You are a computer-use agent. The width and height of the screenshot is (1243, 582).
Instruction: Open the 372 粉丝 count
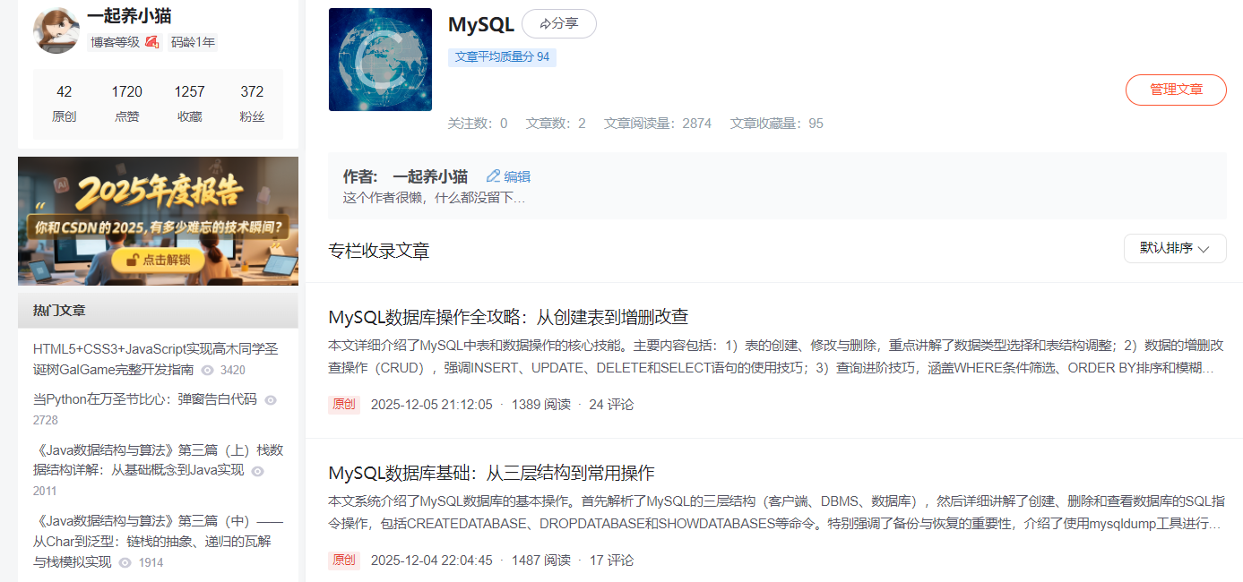[252, 104]
